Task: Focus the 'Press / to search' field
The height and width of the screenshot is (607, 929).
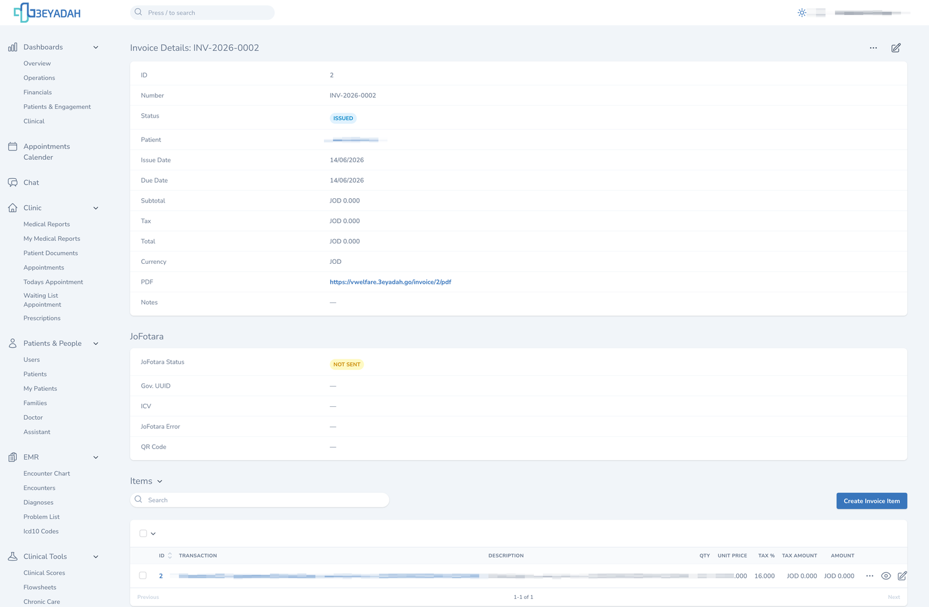Action: (x=203, y=12)
